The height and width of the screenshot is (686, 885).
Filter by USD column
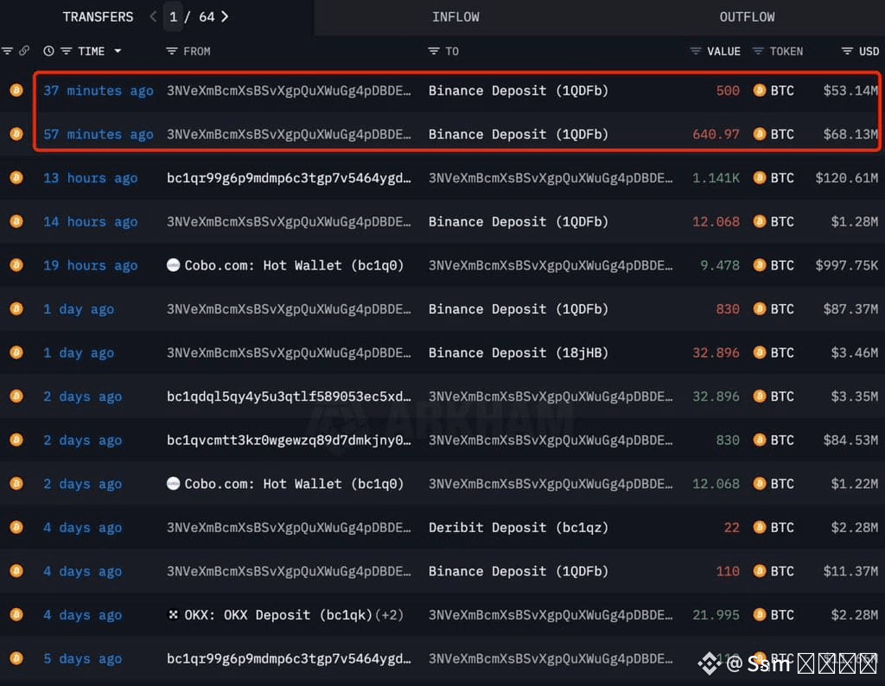(x=847, y=51)
